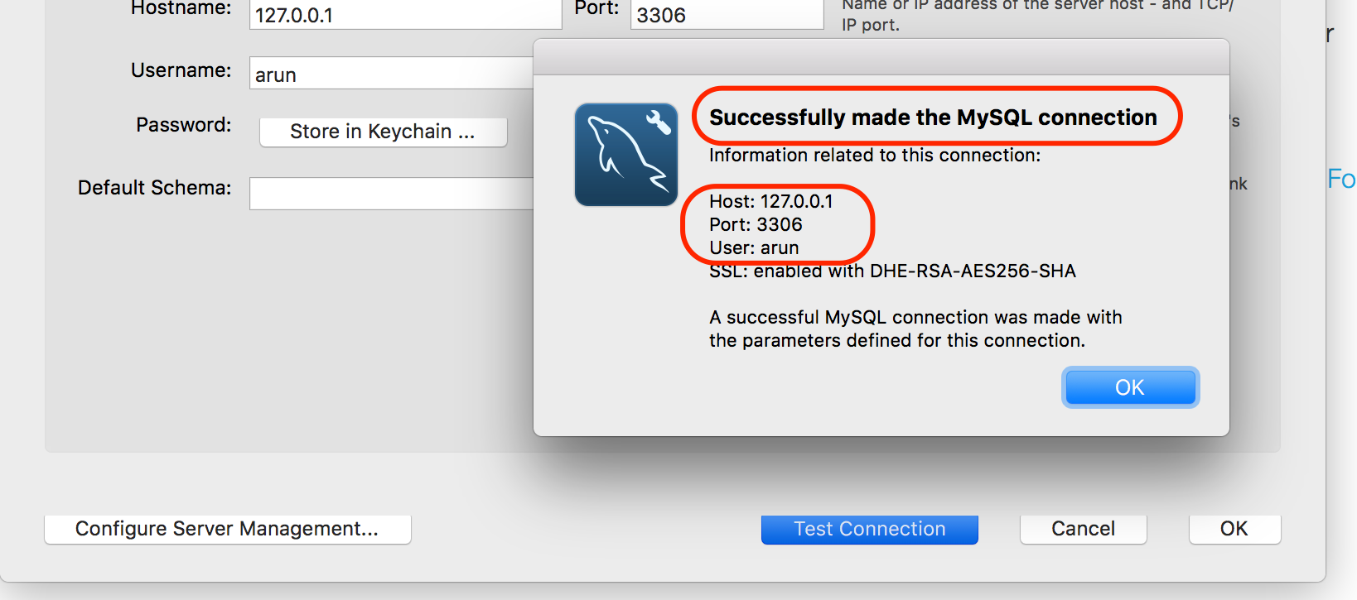Click the MySQL Workbench dolphin icon
The height and width of the screenshot is (600, 1357).
626,155
